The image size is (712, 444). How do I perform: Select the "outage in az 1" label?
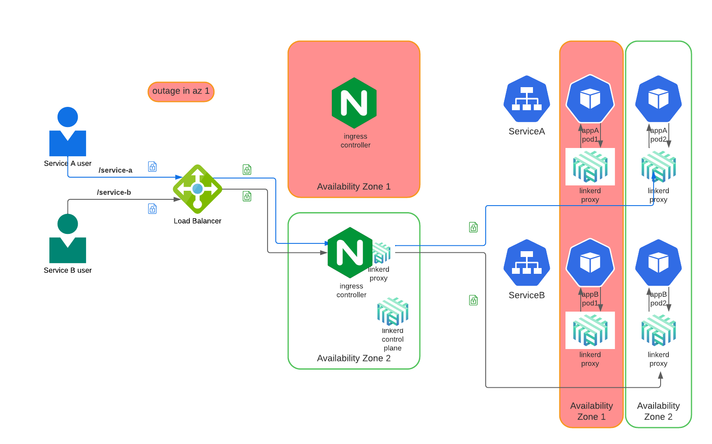181,91
